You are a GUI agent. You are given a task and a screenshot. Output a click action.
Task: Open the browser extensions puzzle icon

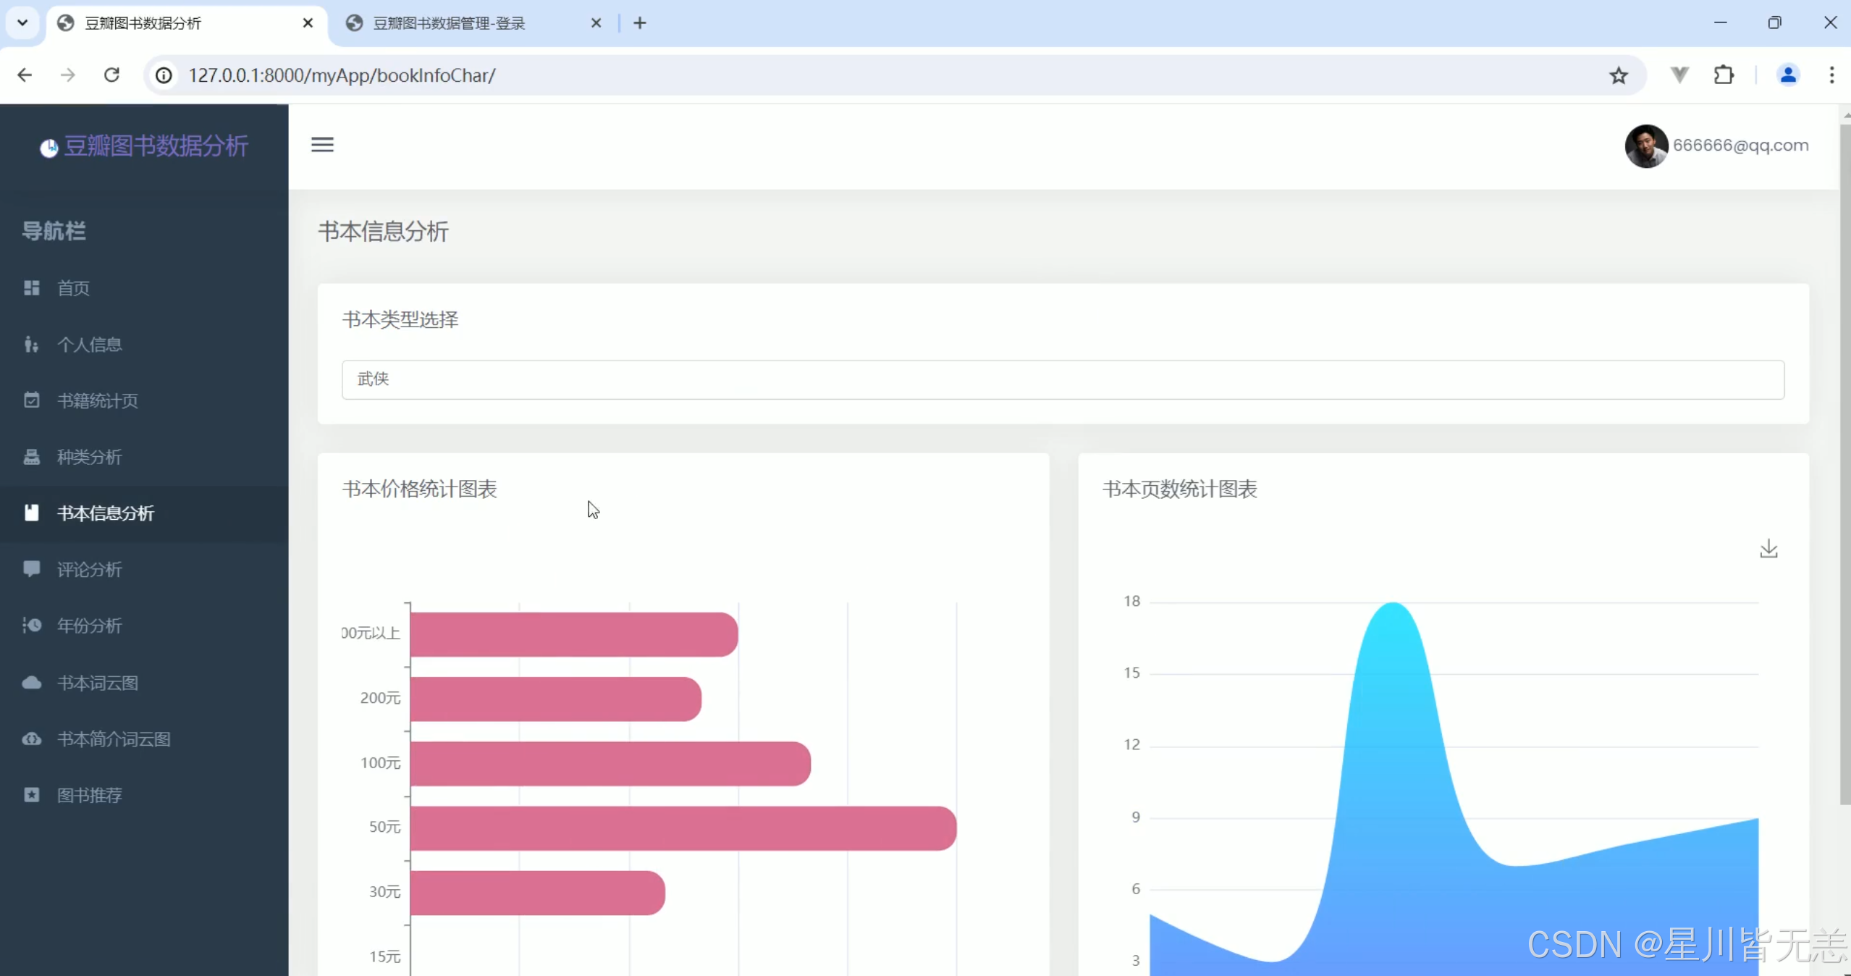click(x=1724, y=75)
